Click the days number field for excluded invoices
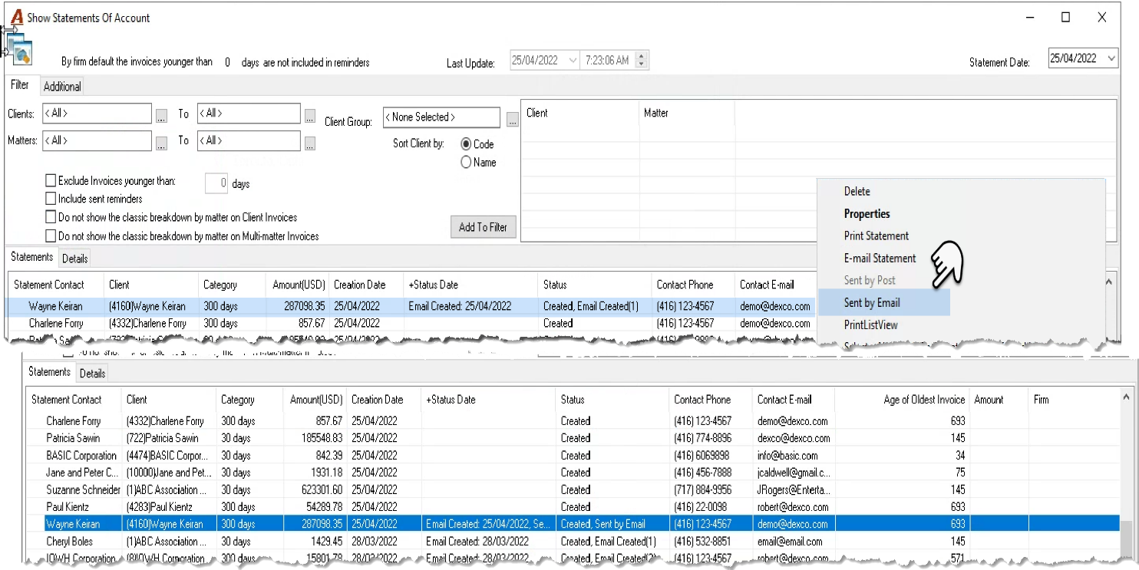This screenshot has width=1139, height=570. (x=216, y=183)
